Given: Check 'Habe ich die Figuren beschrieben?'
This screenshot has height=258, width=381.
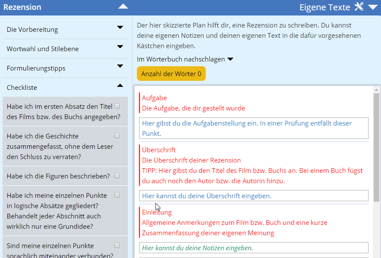Looking at the screenshot, I should 117,175.
